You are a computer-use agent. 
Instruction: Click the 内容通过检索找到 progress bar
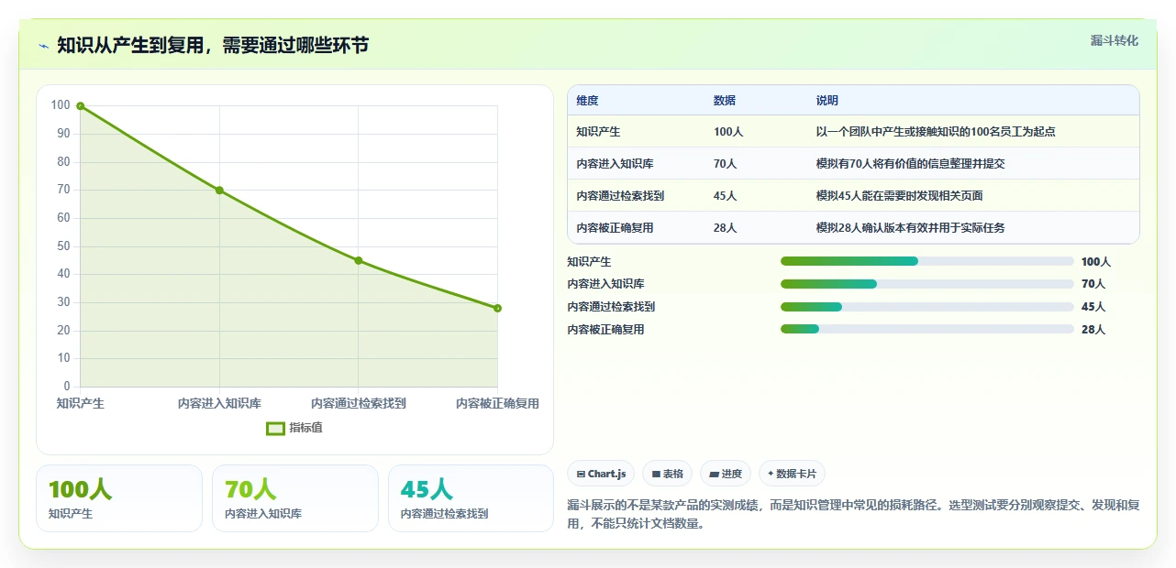click(926, 307)
